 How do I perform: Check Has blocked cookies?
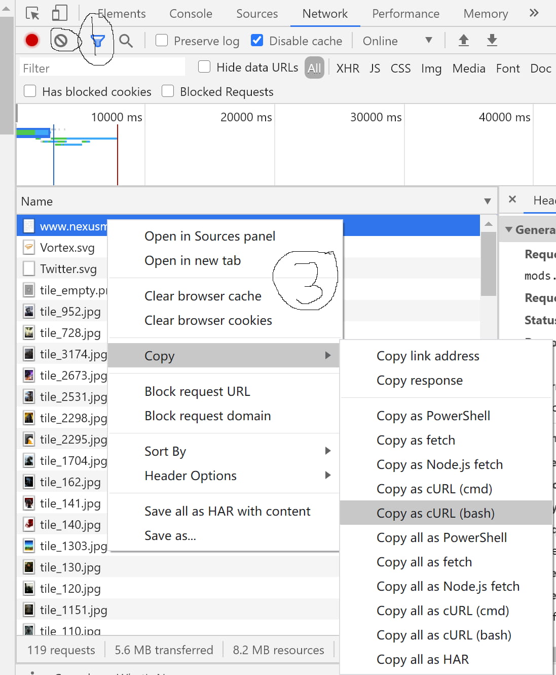[x=30, y=91]
